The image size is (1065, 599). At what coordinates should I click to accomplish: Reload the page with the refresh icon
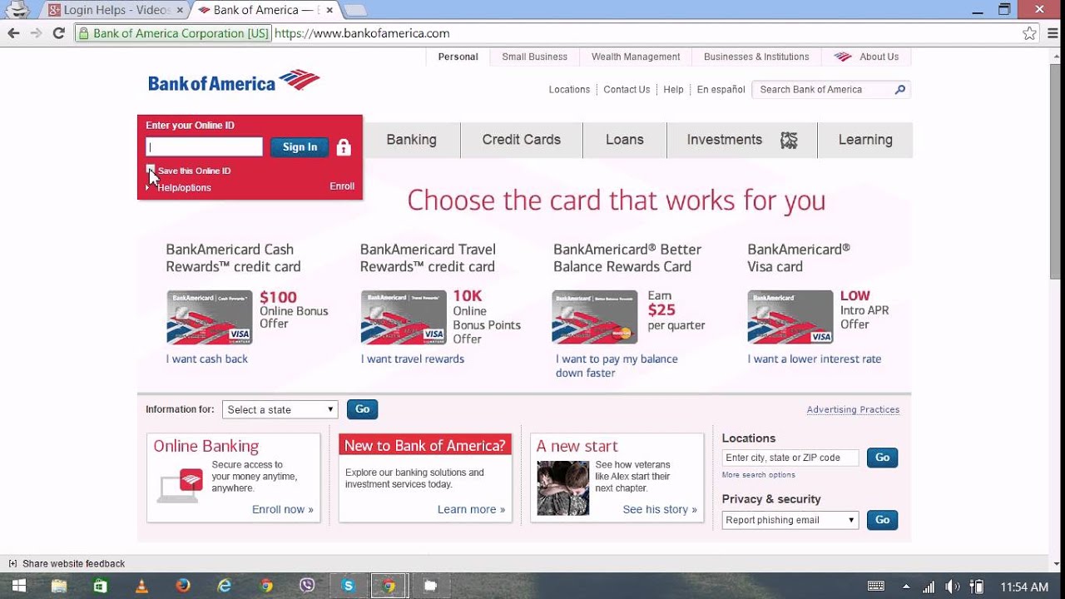[58, 33]
